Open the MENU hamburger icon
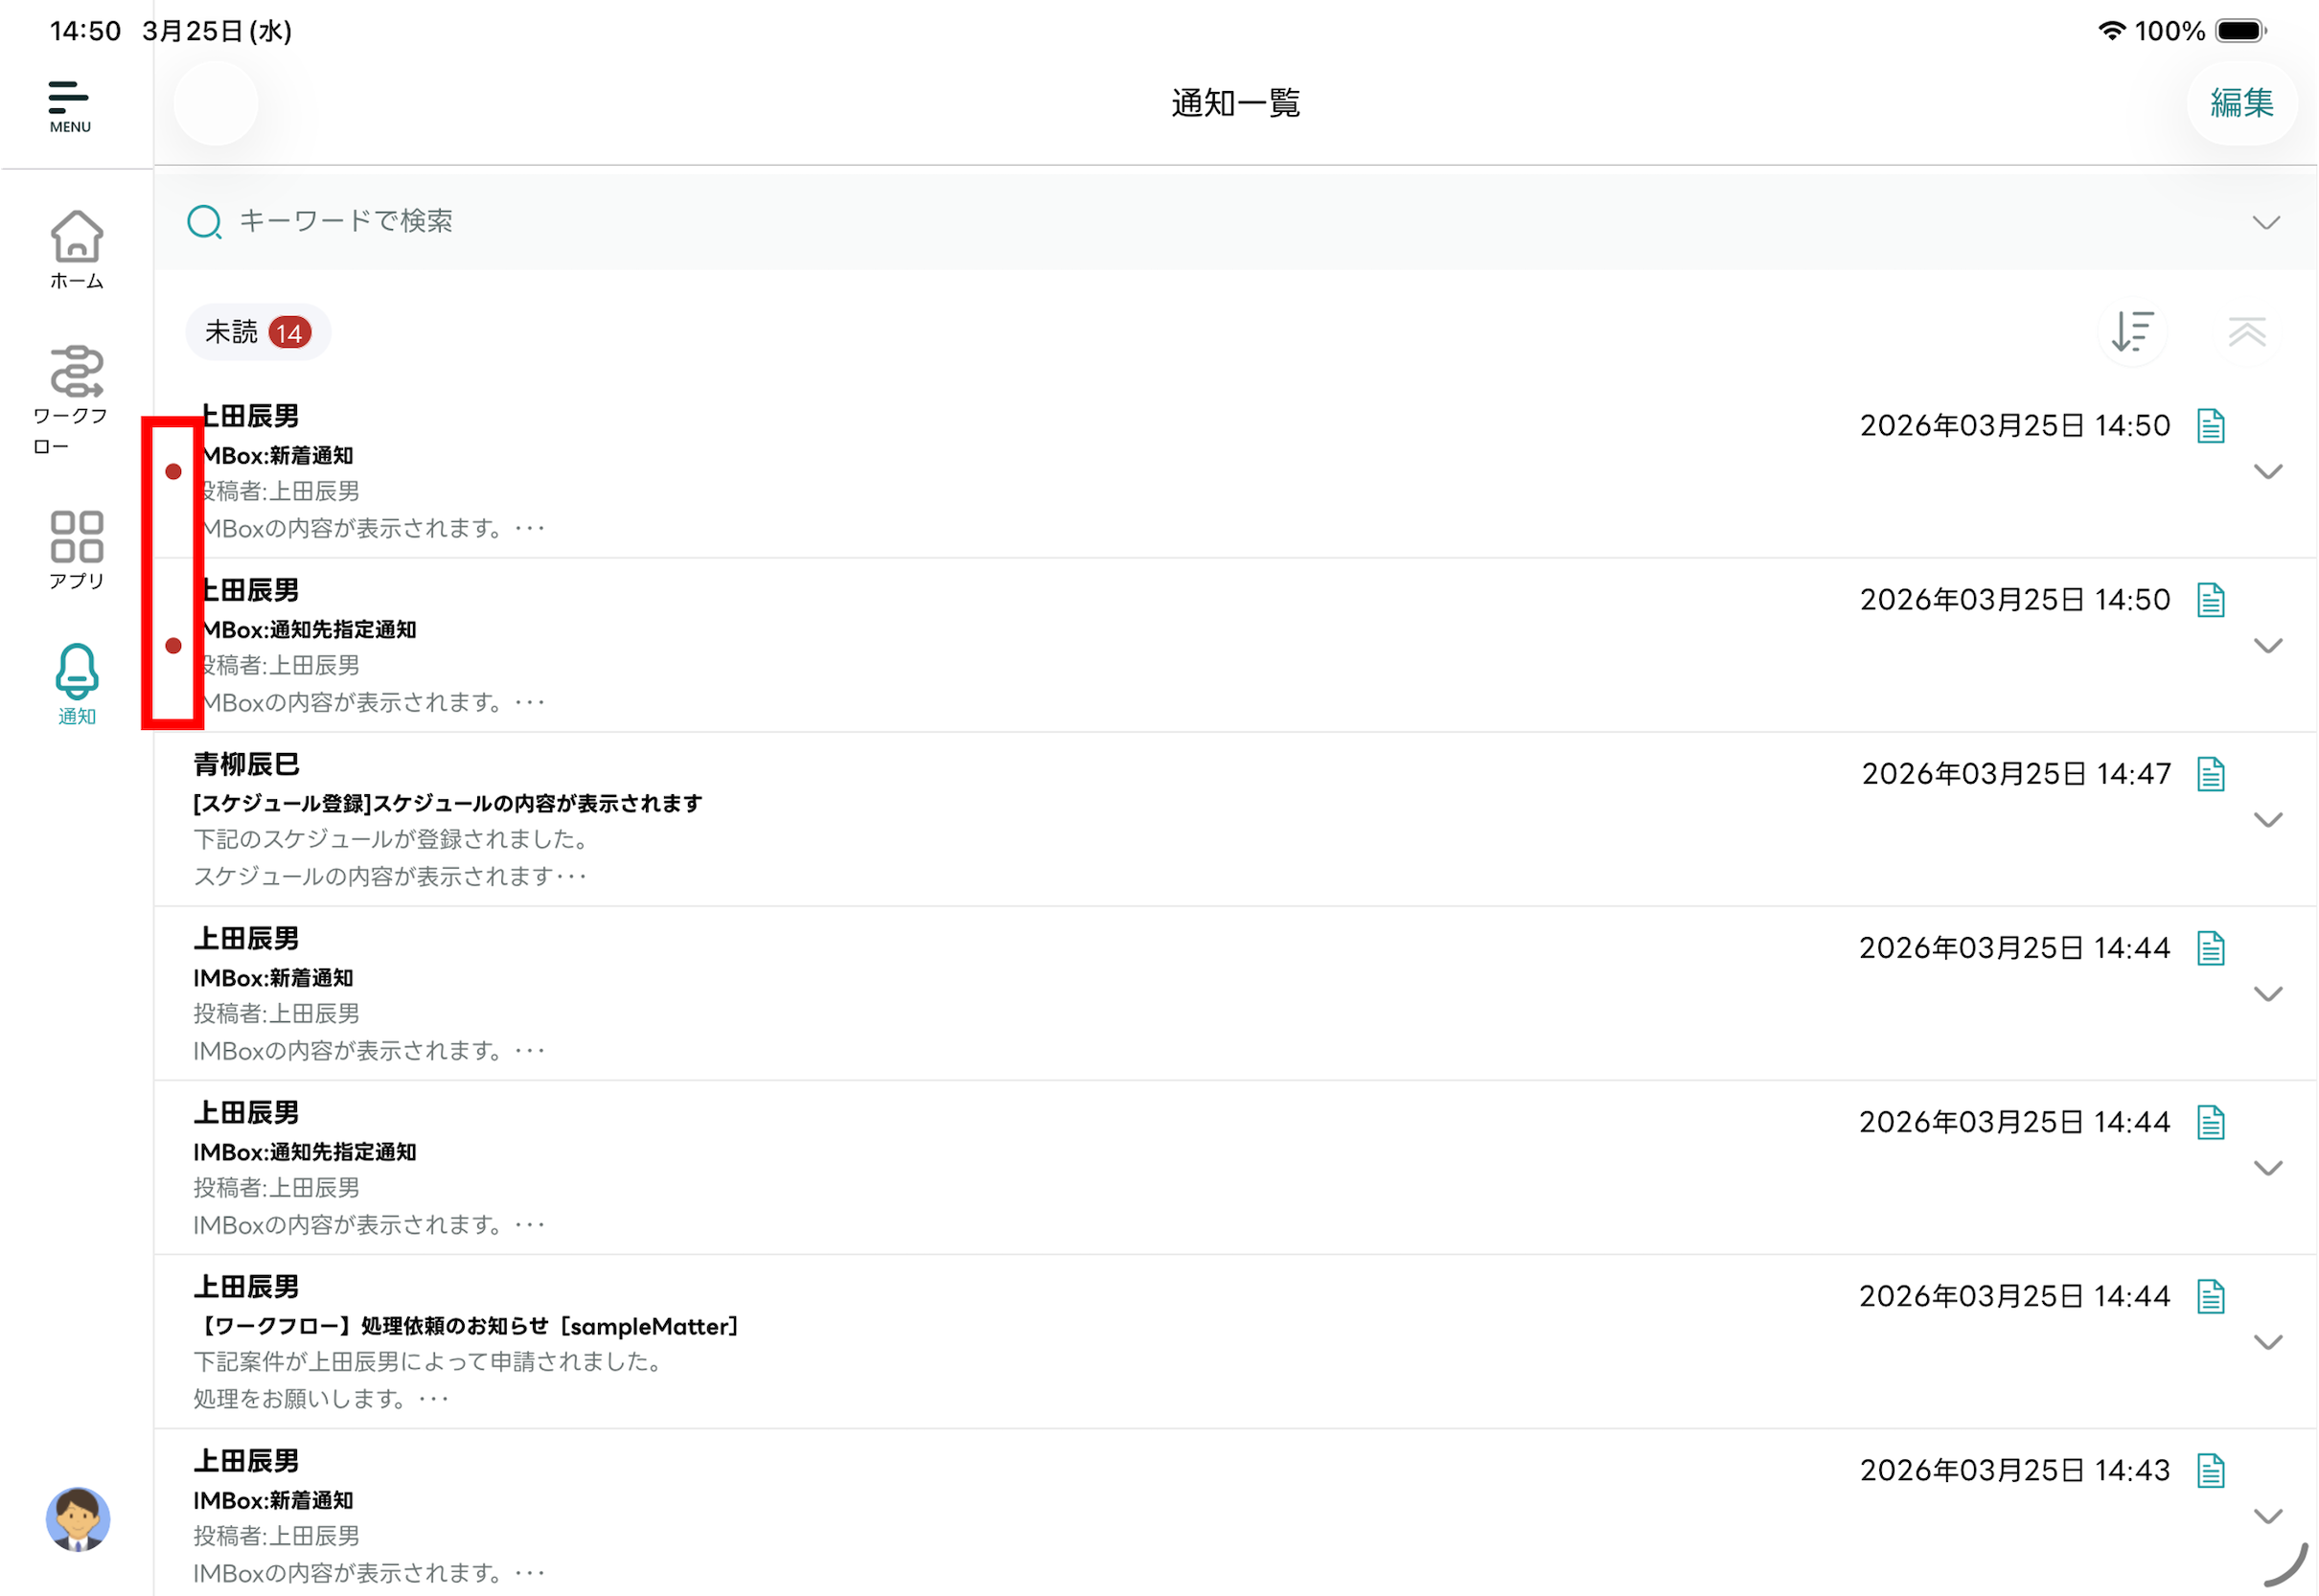 pos(69,105)
